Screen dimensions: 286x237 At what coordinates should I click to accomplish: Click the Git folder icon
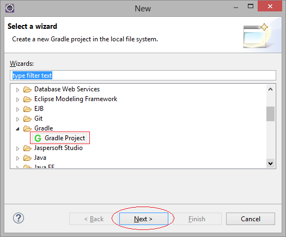point(27,118)
